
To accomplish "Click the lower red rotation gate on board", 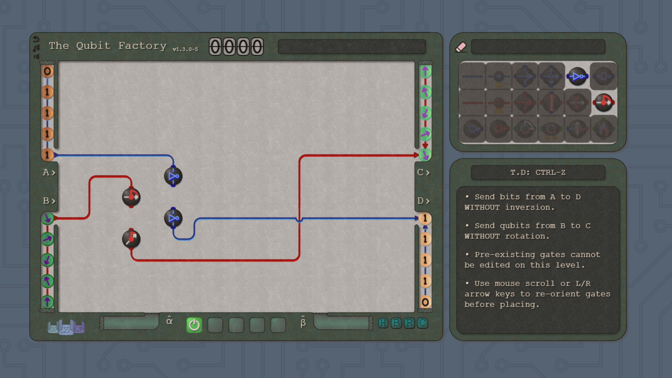I will 131,239.
